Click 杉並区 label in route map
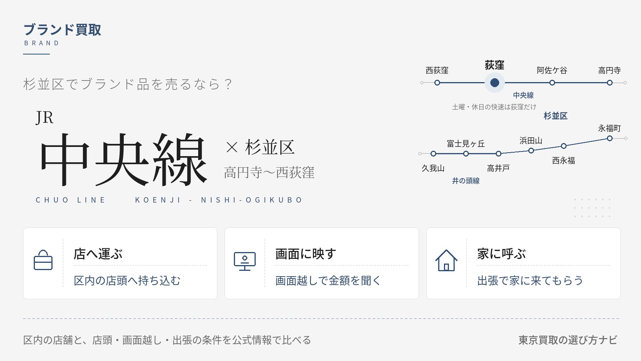The image size is (641, 361). [x=556, y=116]
